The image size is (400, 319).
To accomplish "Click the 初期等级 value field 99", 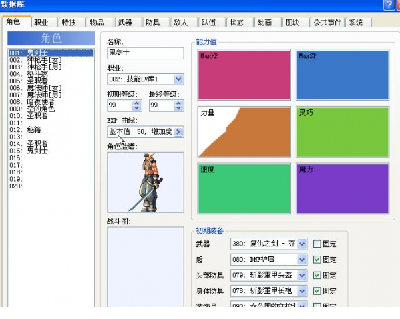I will [120, 105].
